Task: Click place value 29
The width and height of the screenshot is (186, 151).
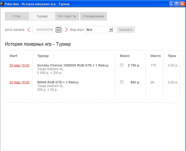Action: tap(152, 82)
